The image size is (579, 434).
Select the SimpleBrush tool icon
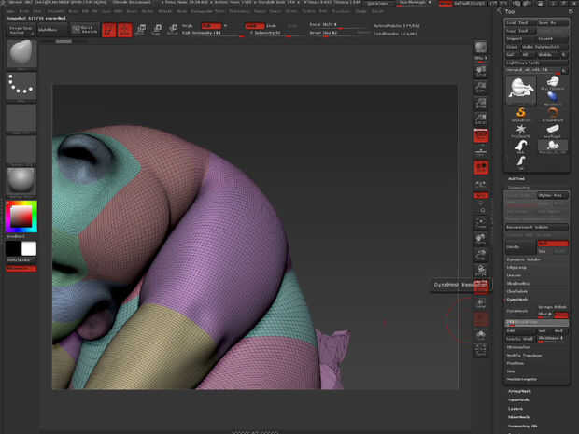pos(521,114)
